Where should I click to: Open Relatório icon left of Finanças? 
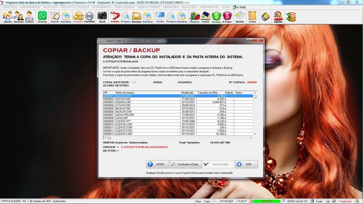point(182,17)
